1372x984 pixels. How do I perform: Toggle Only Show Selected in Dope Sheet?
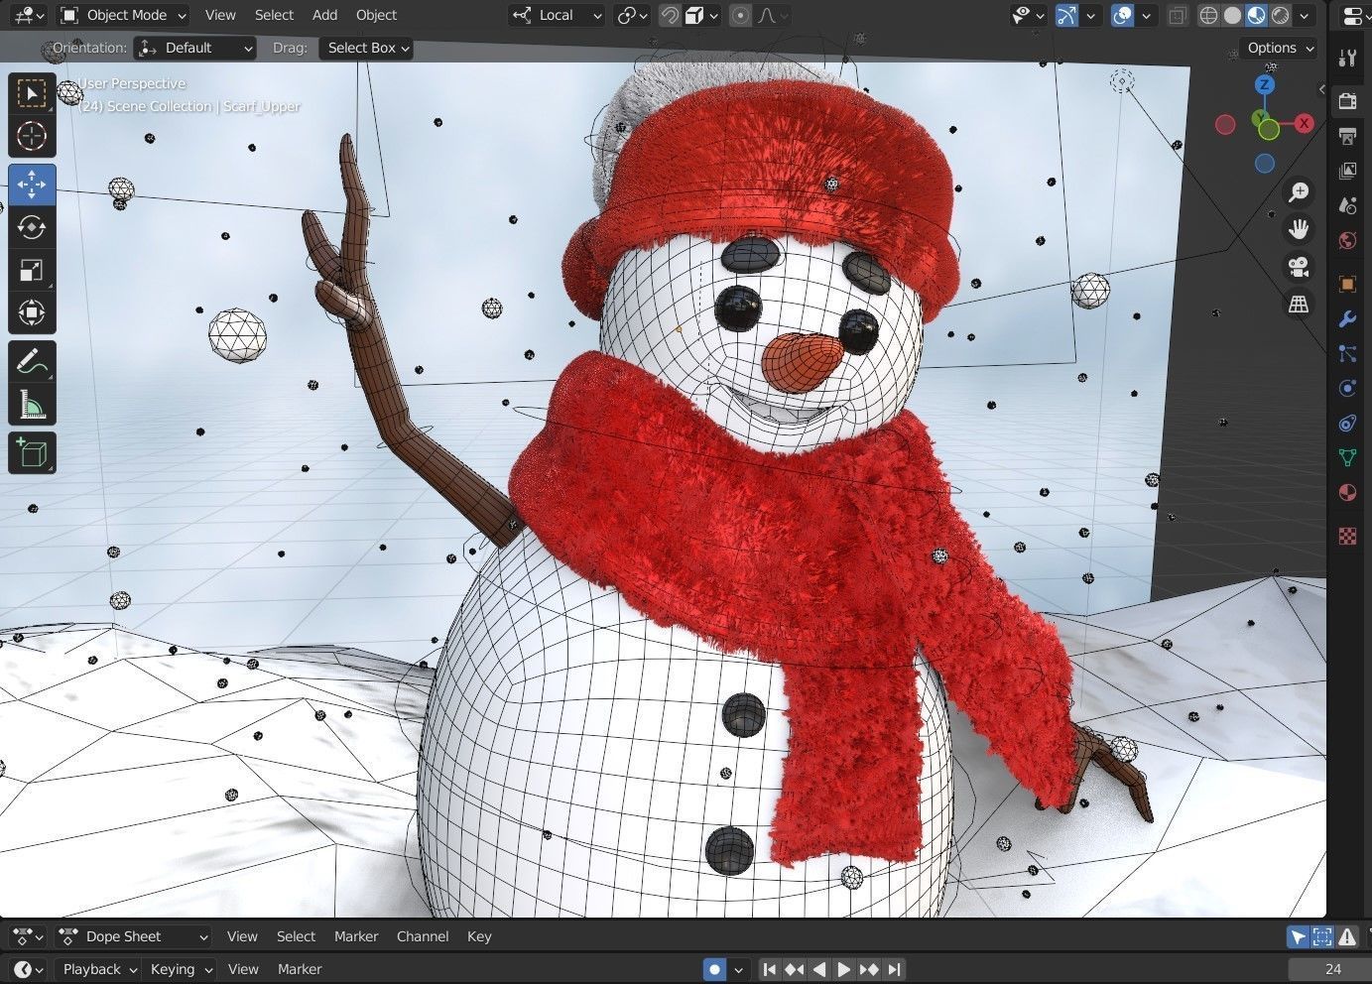1298,936
